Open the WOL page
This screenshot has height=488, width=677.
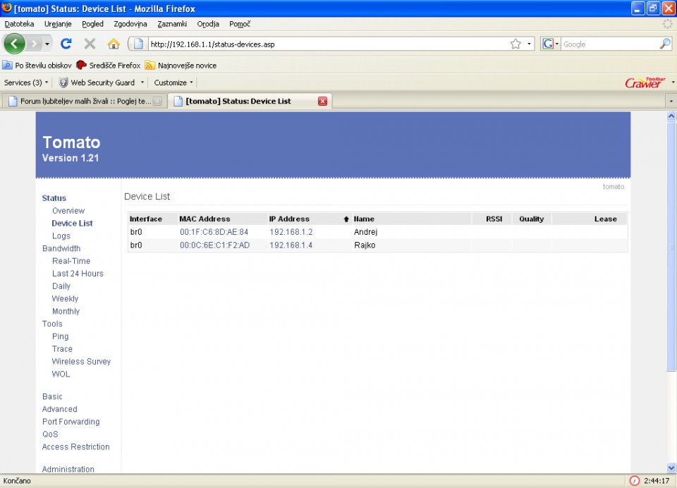pos(61,374)
